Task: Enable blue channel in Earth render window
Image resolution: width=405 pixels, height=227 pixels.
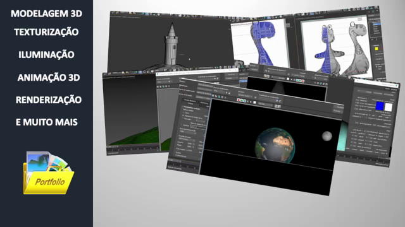Action: [245, 101]
